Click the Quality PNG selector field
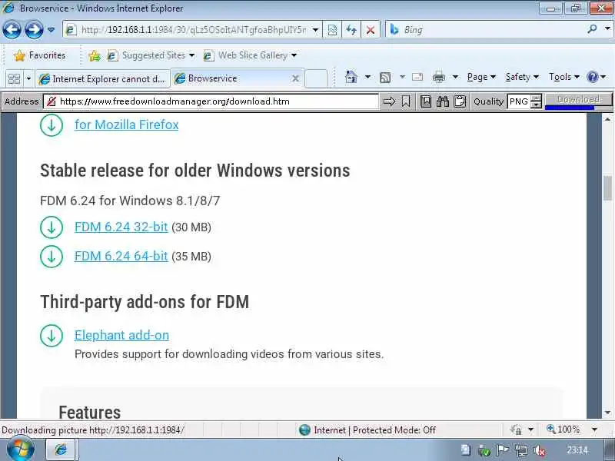The height and width of the screenshot is (461, 615). tap(519, 101)
